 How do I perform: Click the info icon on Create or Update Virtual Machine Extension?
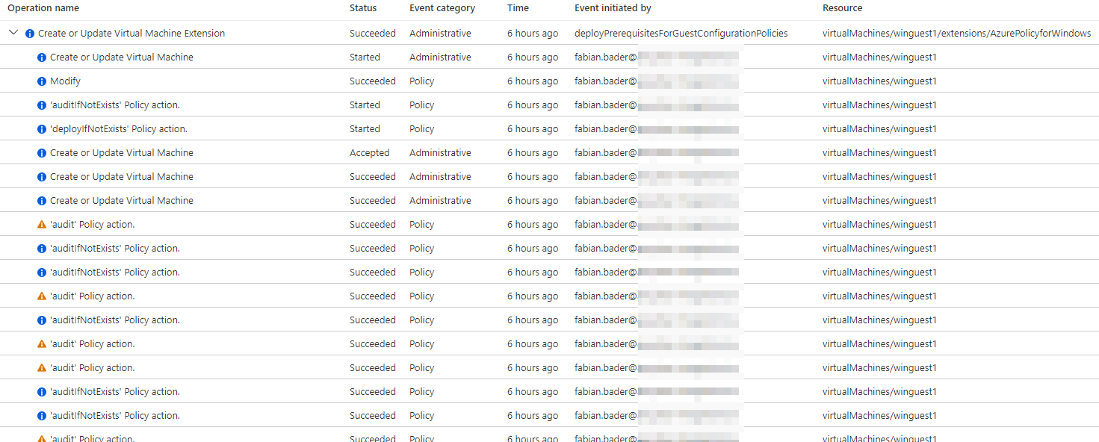click(28, 33)
